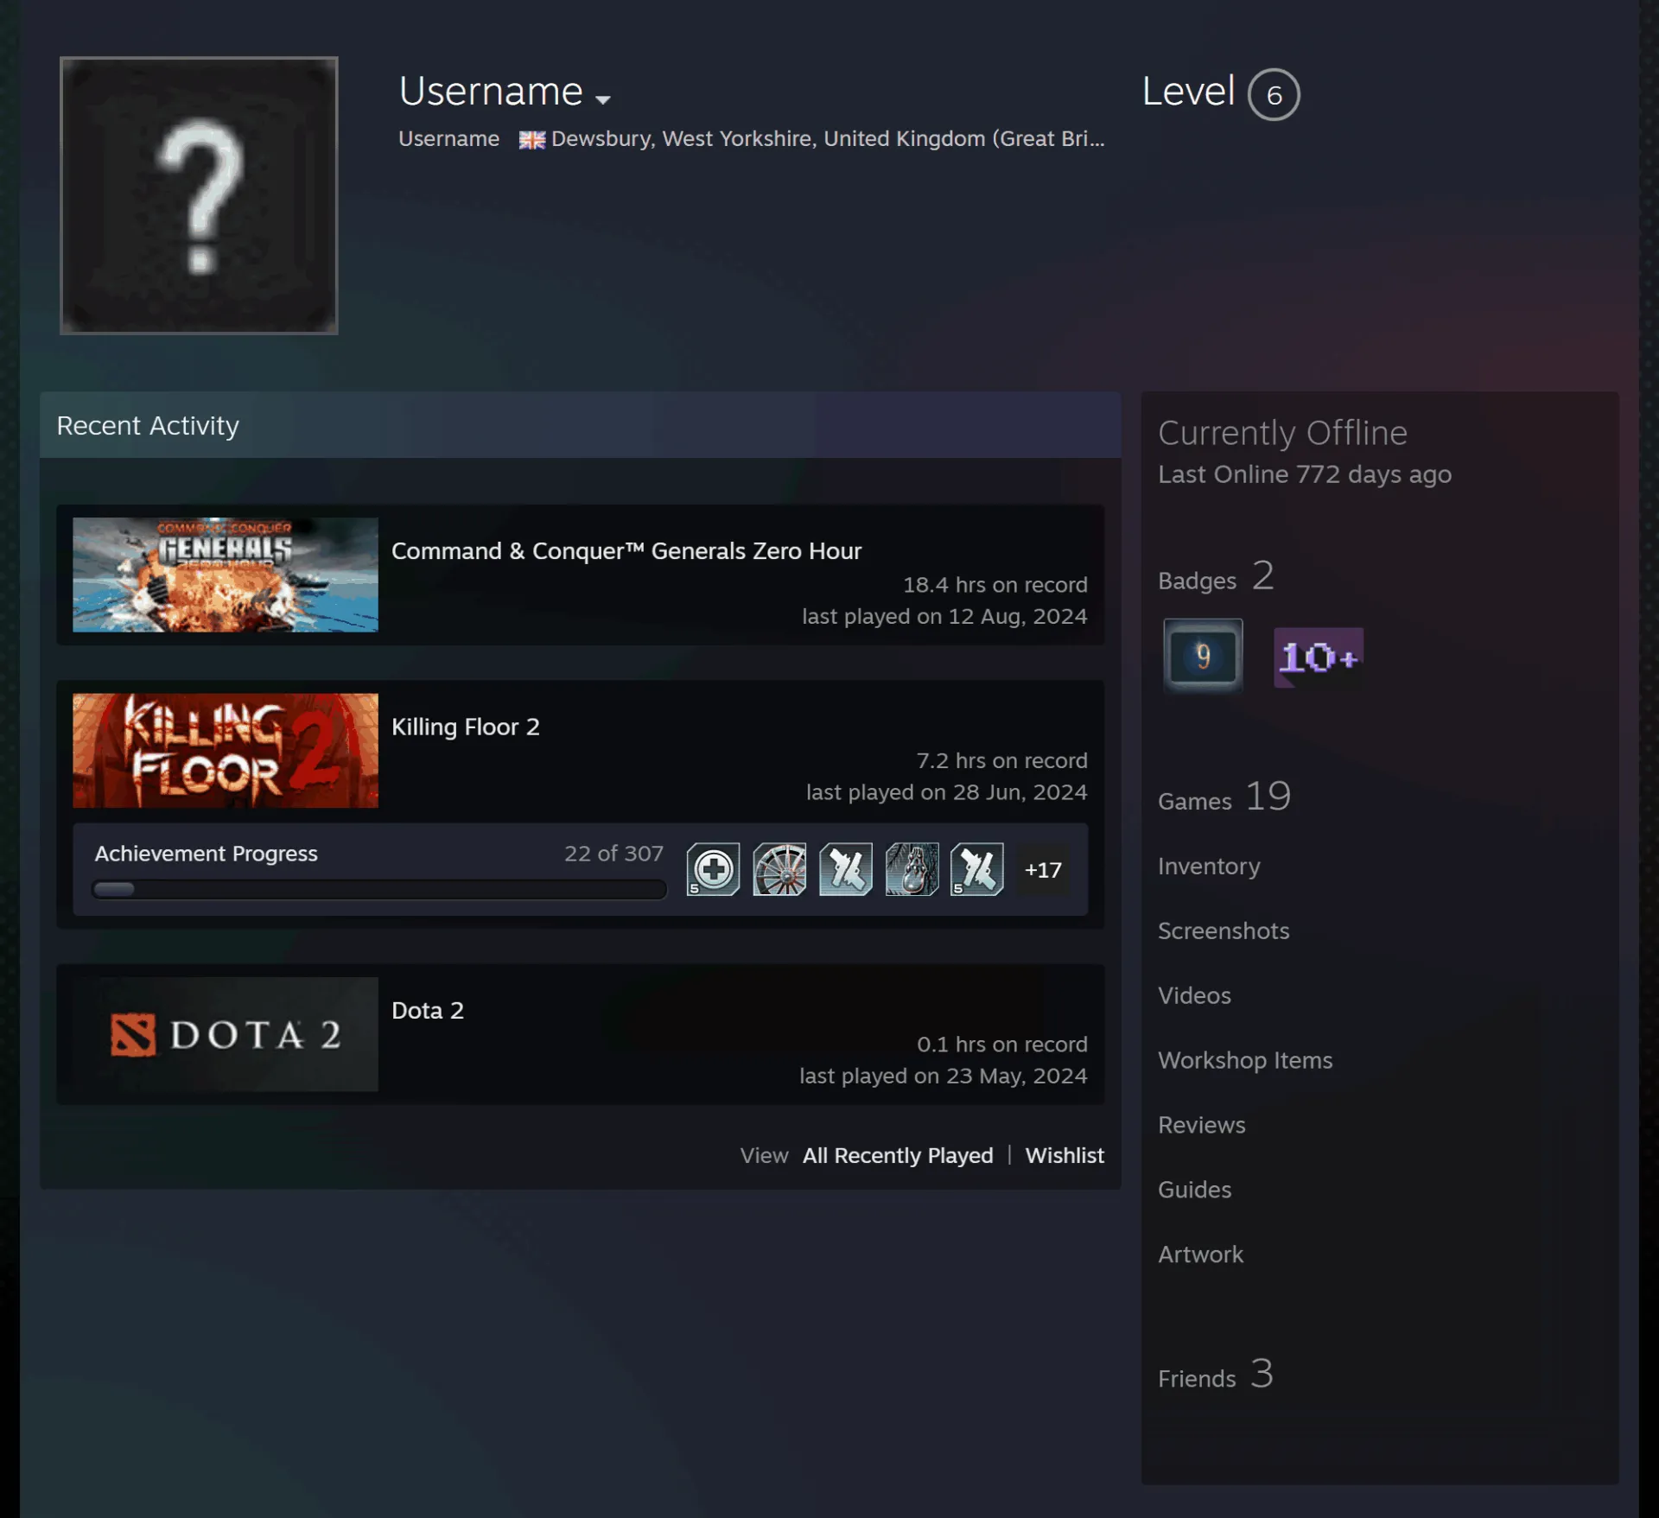
Task: Click the purple 10+ games badge
Action: [x=1319, y=657]
